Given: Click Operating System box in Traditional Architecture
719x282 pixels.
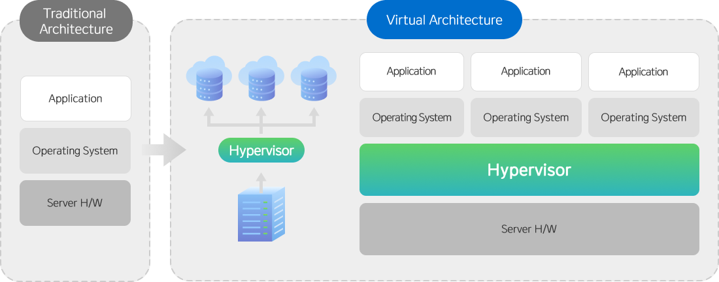Looking at the screenshot, I should pyautogui.click(x=75, y=151).
